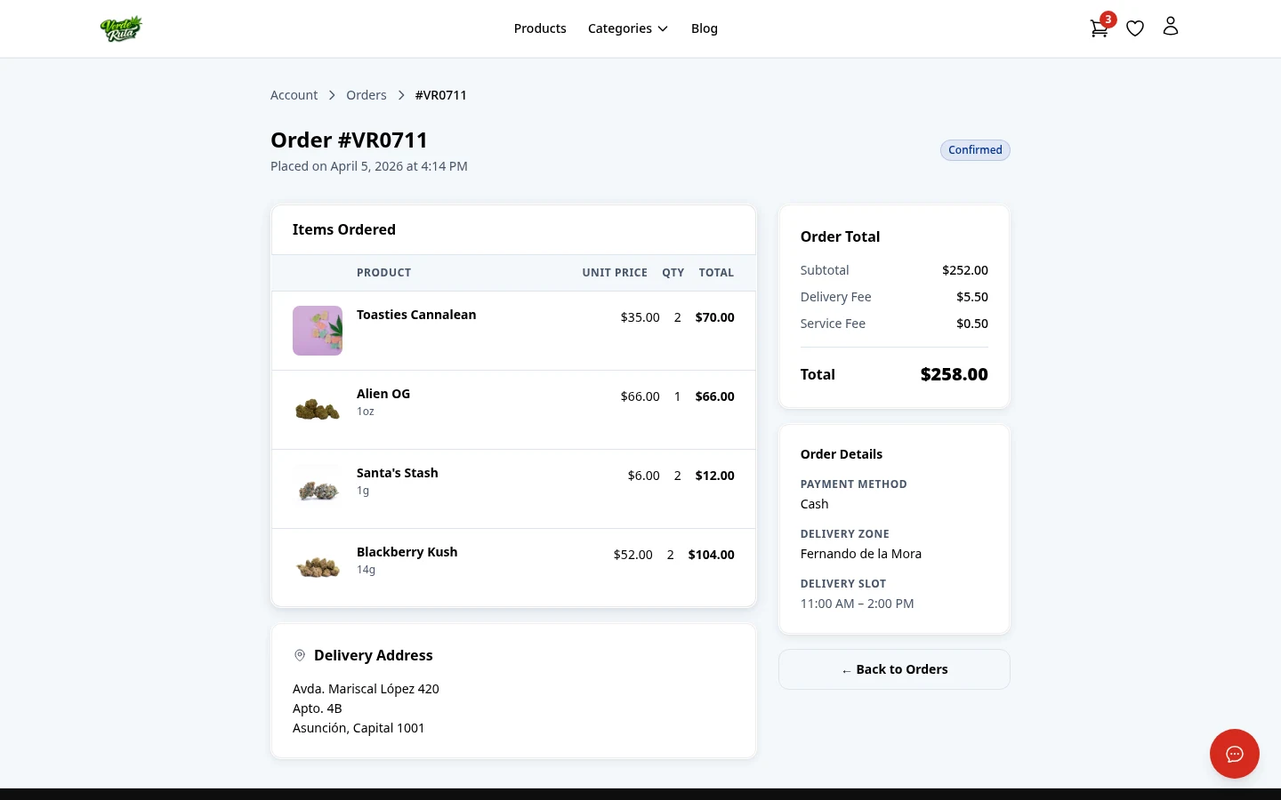Open the chat support bubble
This screenshot has height=800, width=1281.
pos(1235,754)
